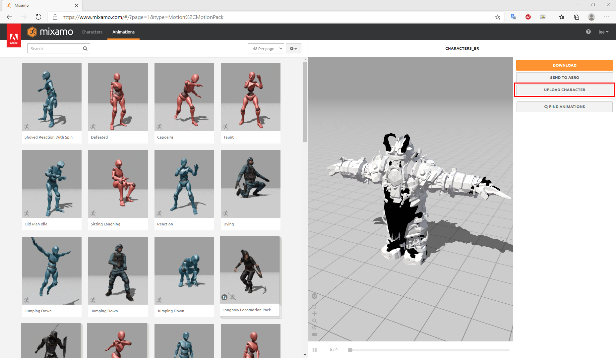Click the rotate camera icon in viewer

point(314,307)
